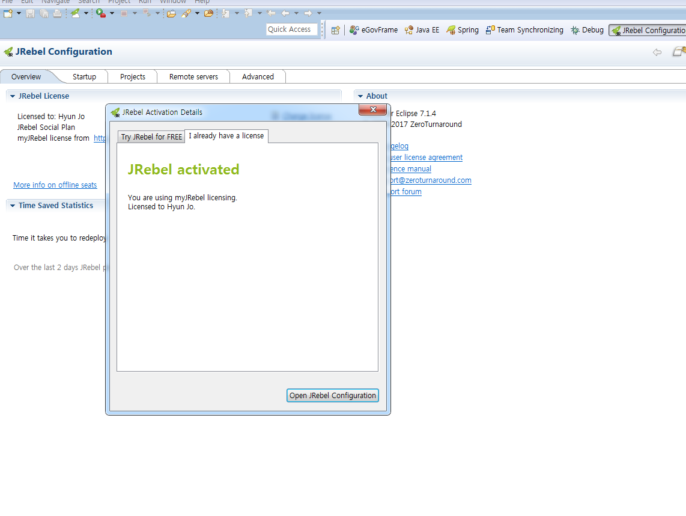Click the Open Task folder icon
Screen dimensions: 686x516
[x=209, y=14]
